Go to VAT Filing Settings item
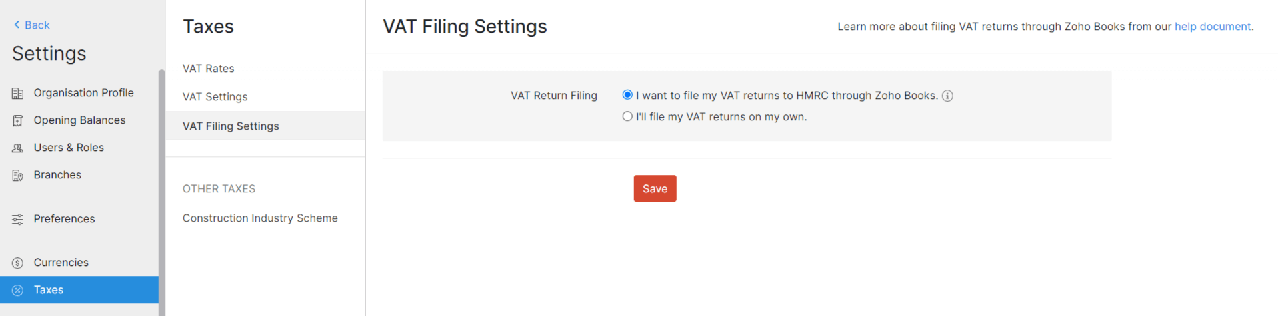The image size is (1278, 316). pyautogui.click(x=231, y=126)
